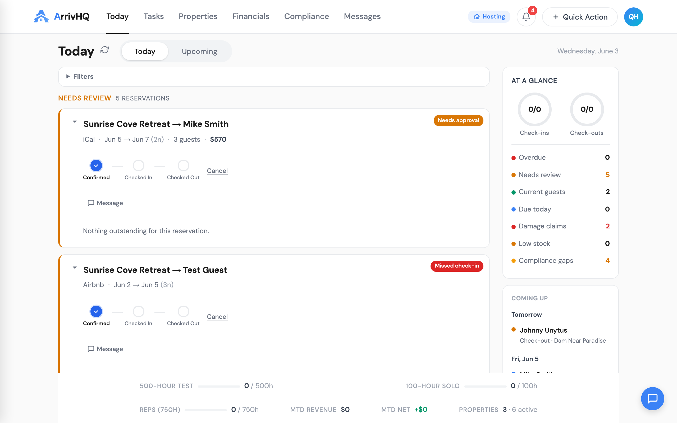Click the Quick Action button
This screenshot has height=423, width=677.
pos(580,17)
